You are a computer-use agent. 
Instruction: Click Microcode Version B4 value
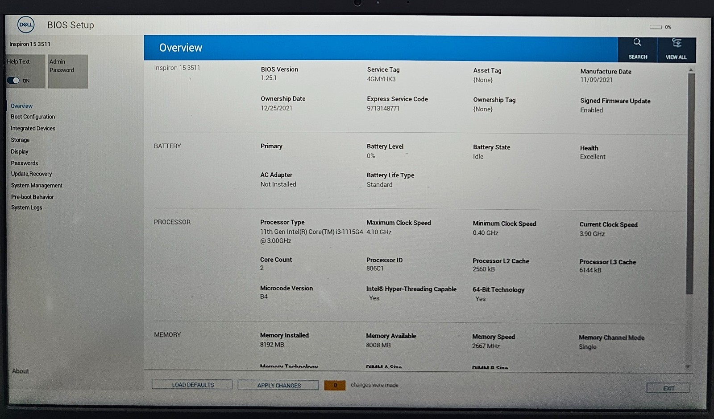point(264,297)
